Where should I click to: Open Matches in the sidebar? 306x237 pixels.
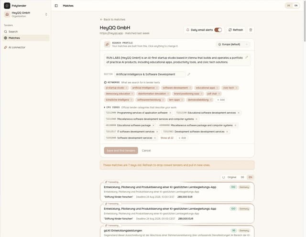tap(26, 38)
